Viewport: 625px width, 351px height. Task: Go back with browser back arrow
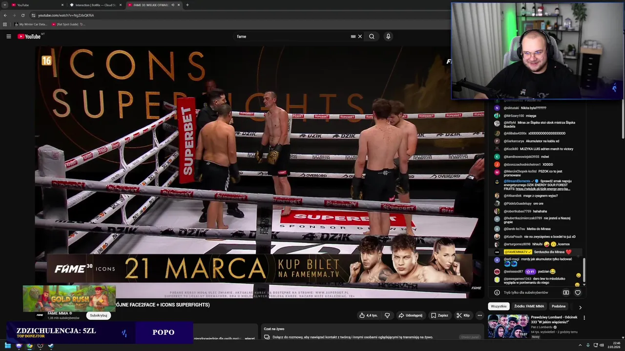coord(5,15)
